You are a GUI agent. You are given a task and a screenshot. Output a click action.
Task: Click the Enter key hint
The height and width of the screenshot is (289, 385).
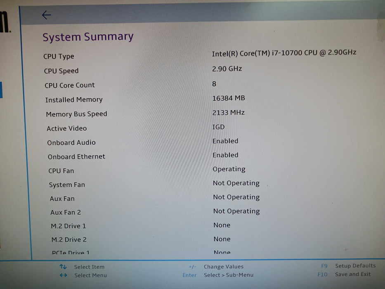coord(189,275)
